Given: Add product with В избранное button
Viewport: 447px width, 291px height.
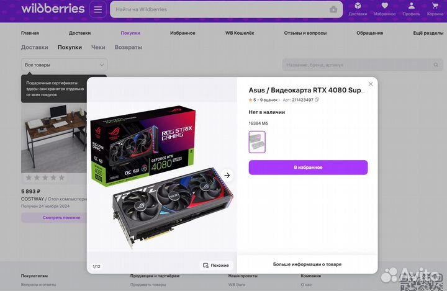Looking at the screenshot, I should click(308, 168).
